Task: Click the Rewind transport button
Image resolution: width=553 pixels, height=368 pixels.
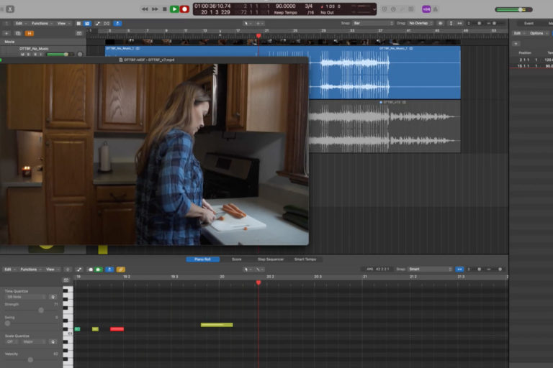Action: click(x=145, y=9)
